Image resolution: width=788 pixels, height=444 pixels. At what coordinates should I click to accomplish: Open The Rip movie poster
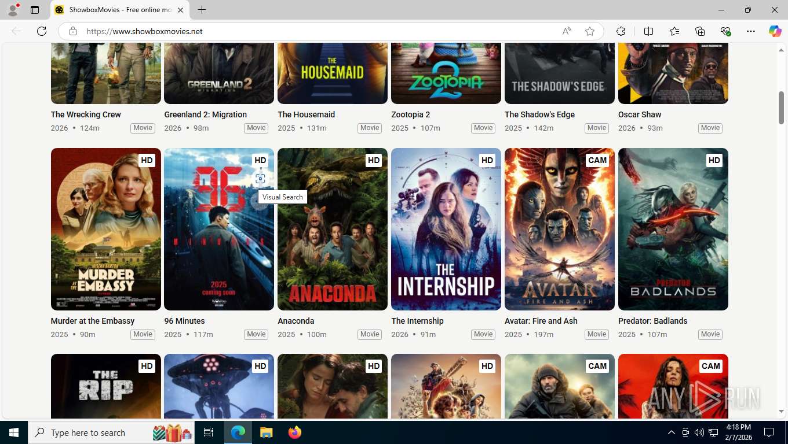pos(105,386)
